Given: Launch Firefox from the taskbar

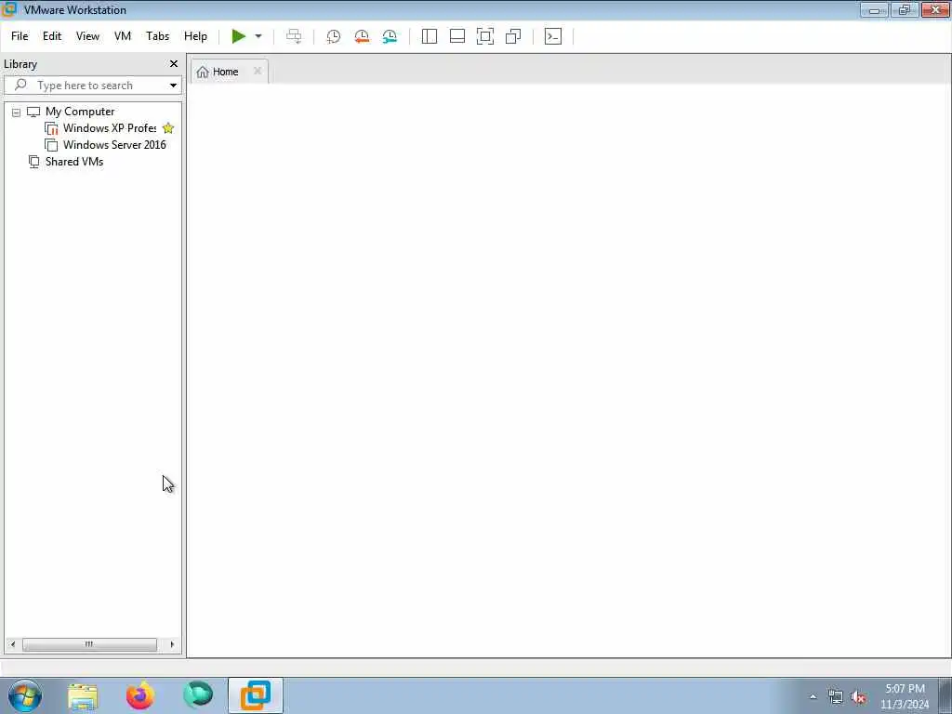Looking at the screenshot, I should [140, 695].
